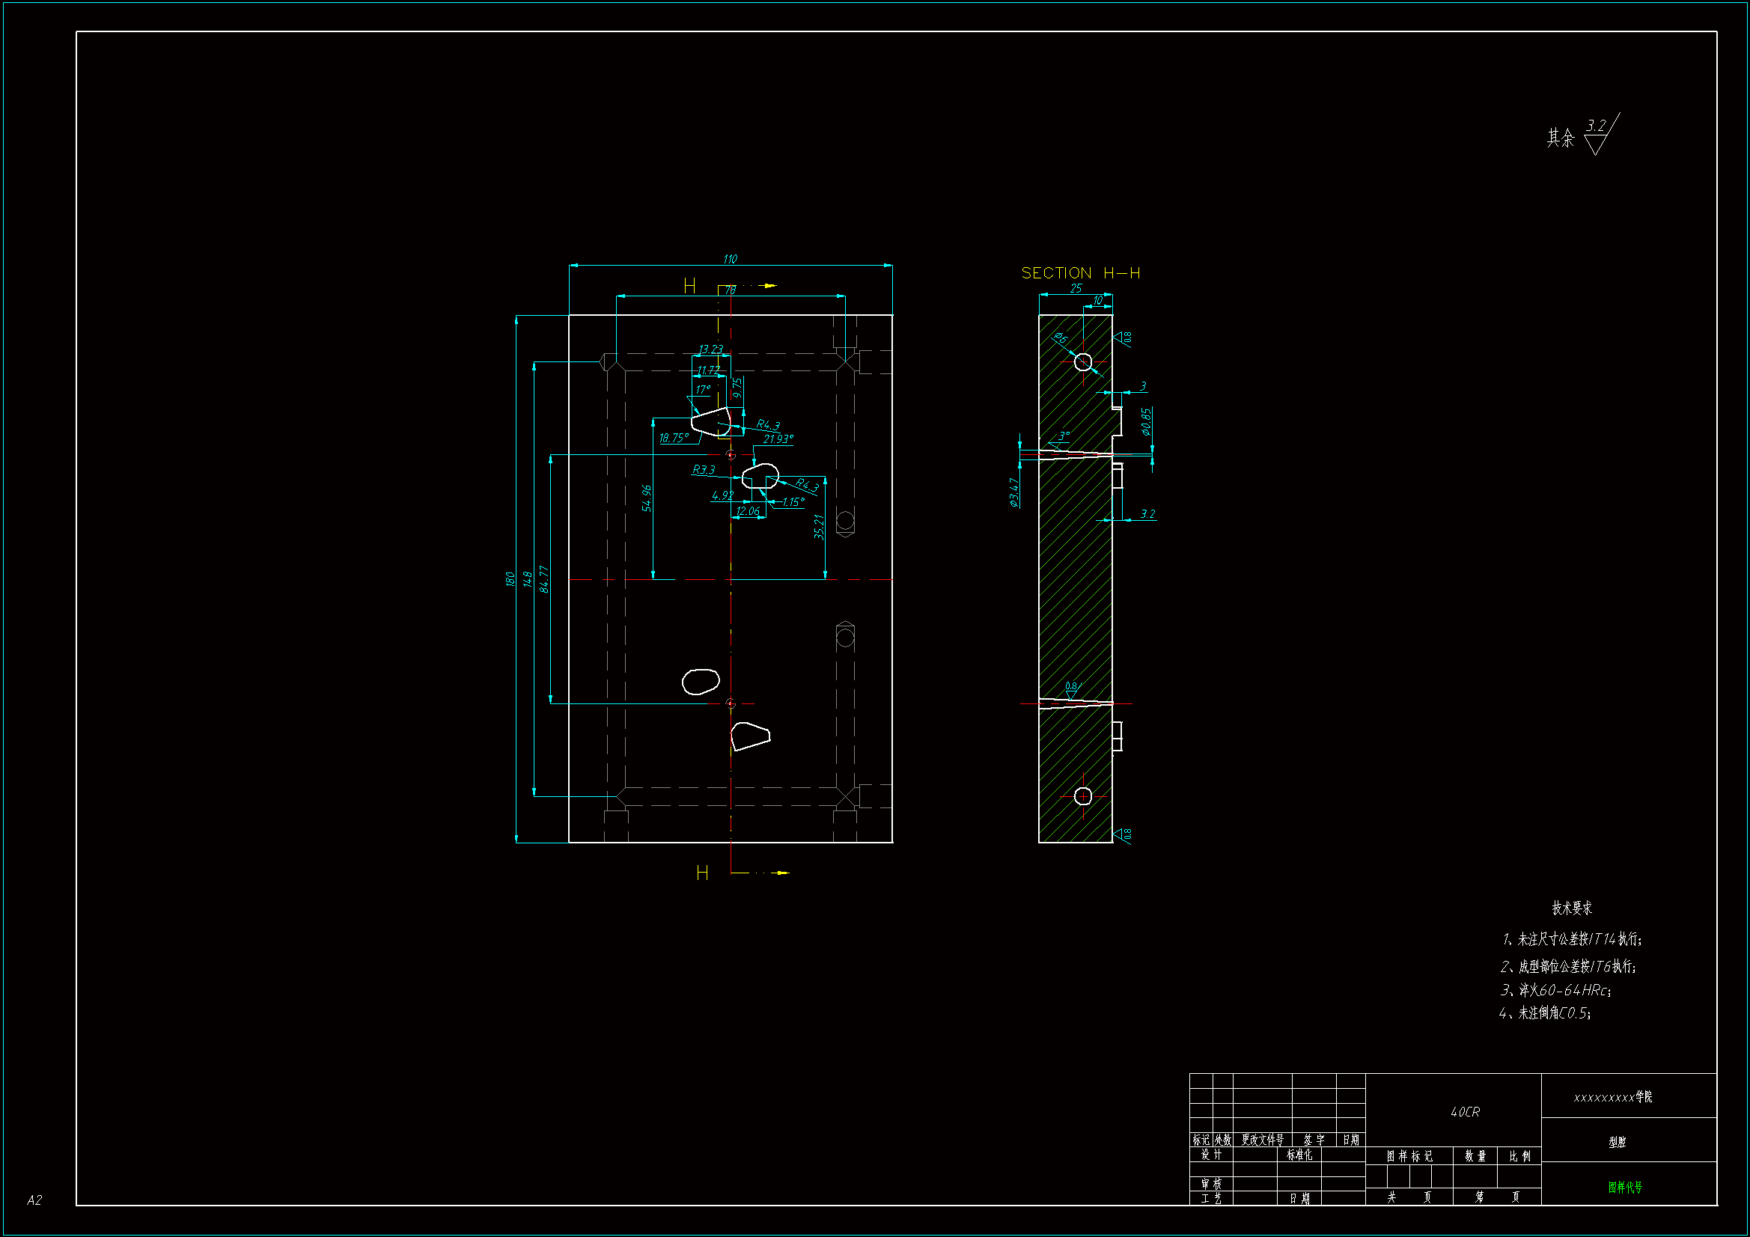Image resolution: width=1750 pixels, height=1237 pixels.
Task: Click the xxxxxxxxx学院 title block cell
Action: tap(1613, 1097)
